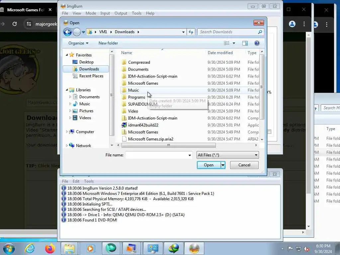Click the refresh button next to address bar
Screen dimensions: 340x255
pyautogui.click(x=191, y=32)
